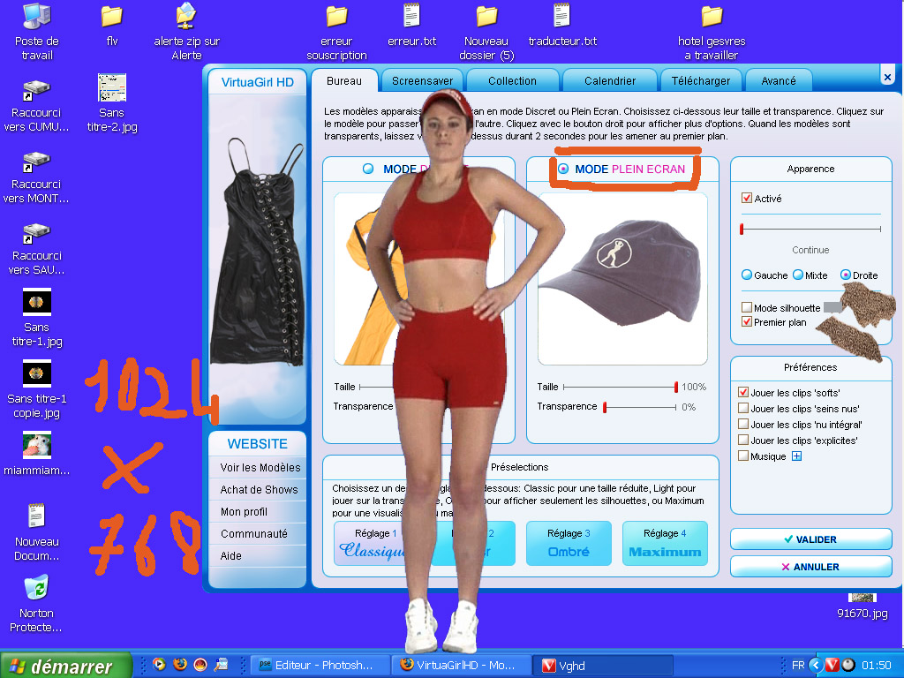904x678 pixels.
Task: Switch to the Bureau tab
Action: (x=344, y=80)
